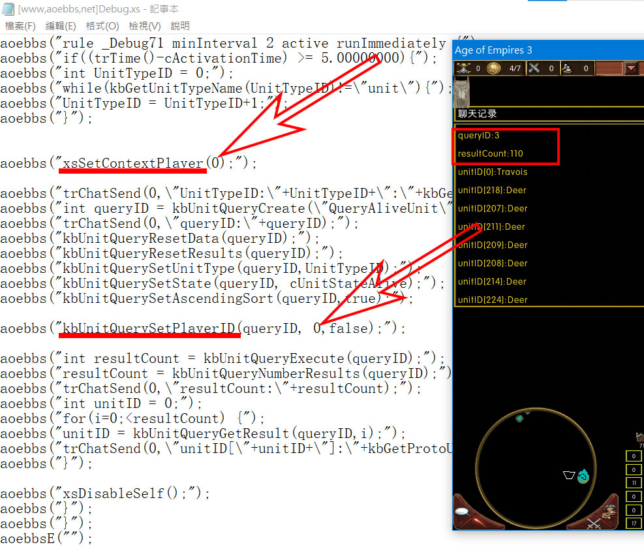Place cursor in kbUnitQueryNumberResults line
644x547 pixels.
tap(226, 373)
